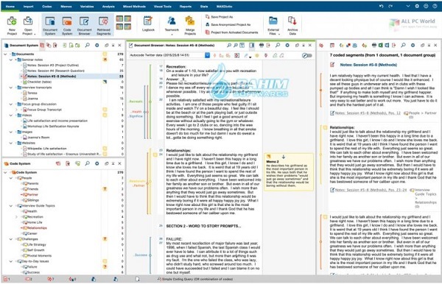Open Merge Projects in the ribbon

point(190,25)
